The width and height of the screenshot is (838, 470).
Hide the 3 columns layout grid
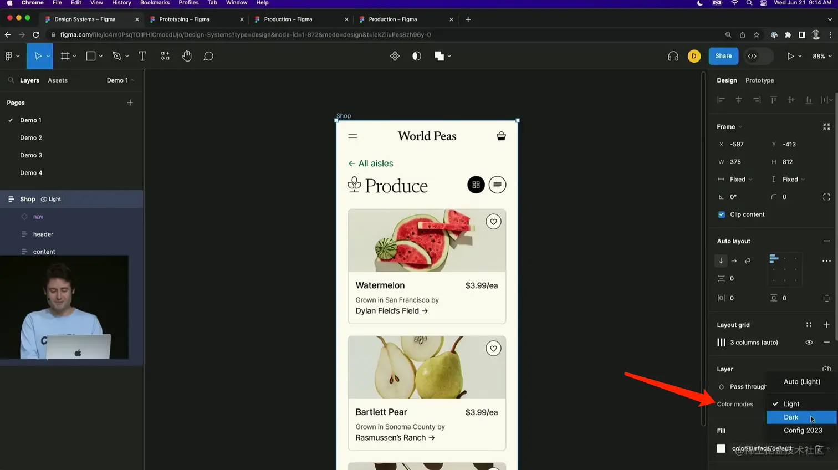coord(809,343)
